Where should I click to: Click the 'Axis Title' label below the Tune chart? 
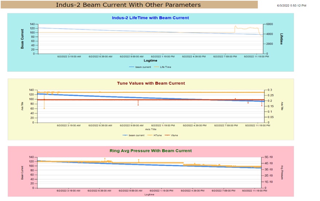click(x=151, y=129)
